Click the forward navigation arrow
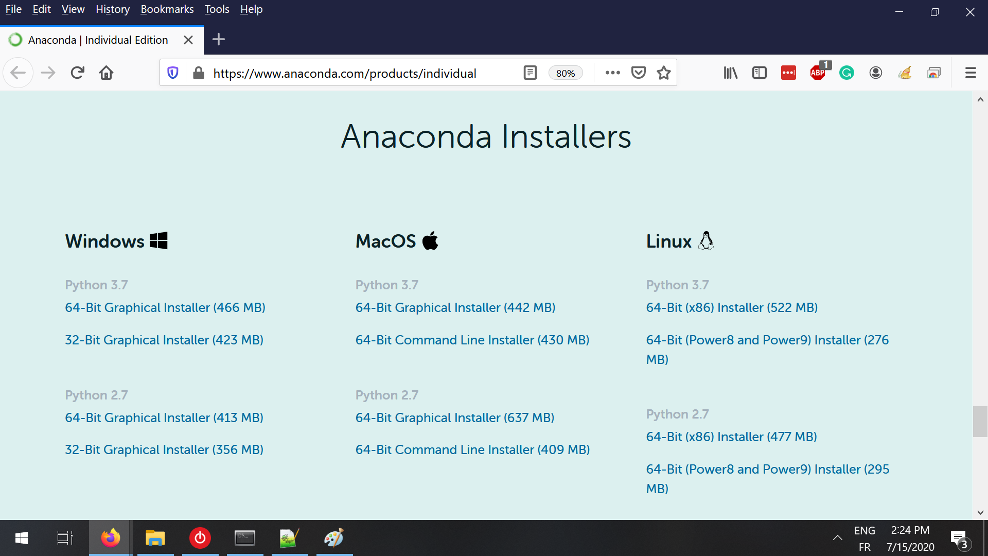This screenshot has width=988, height=556. (48, 73)
